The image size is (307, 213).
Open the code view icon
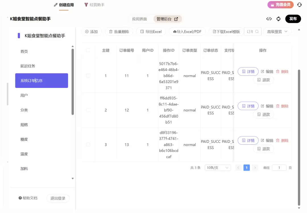[269, 19]
